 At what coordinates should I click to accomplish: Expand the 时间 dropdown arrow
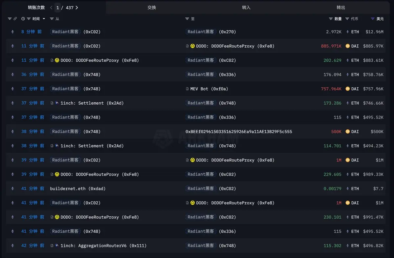(x=44, y=19)
